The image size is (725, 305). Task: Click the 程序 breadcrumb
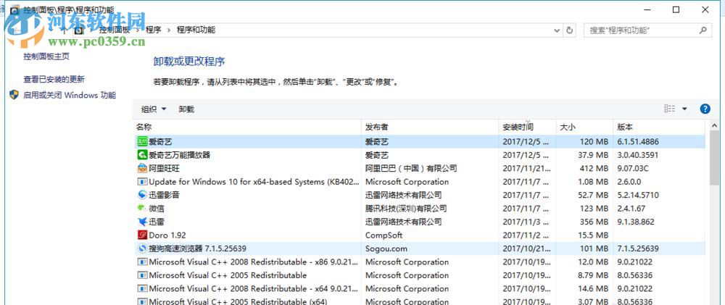pos(154,30)
